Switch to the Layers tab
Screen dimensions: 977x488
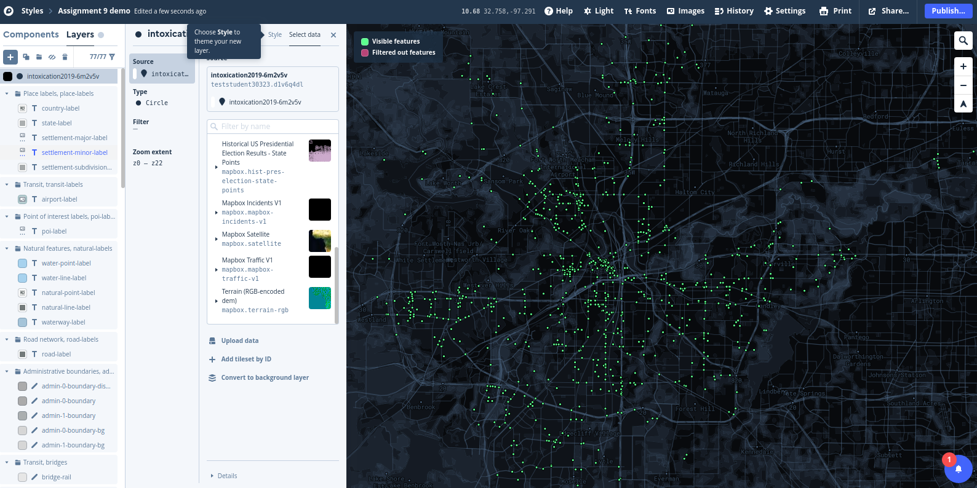pyautogui.click(x=80, y=35)
